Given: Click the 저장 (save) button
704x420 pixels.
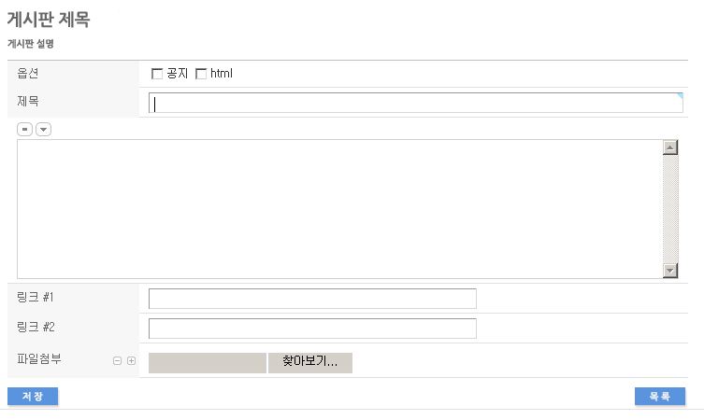Looking at the screenshot, I should [x=33, y=397].
